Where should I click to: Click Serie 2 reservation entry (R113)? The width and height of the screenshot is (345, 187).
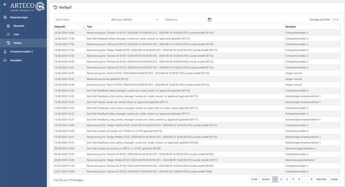tap(148, 73)
